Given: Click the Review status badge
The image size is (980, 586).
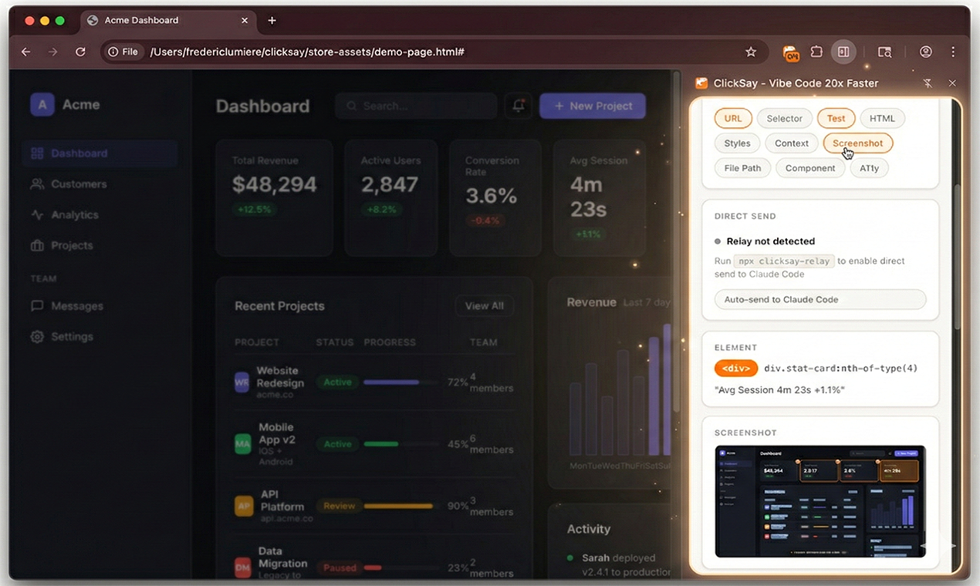Looking at the screenshot, I should tap(339, 507).
